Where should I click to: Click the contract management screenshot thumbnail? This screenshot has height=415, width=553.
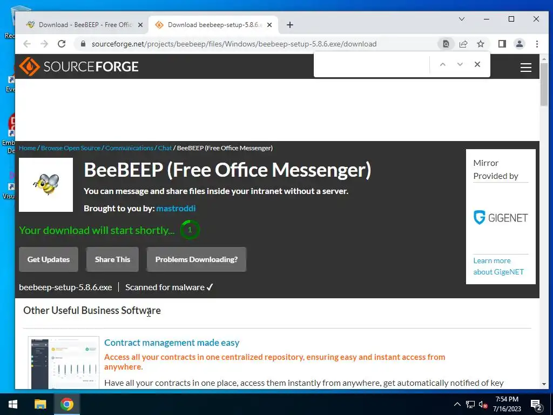click(64, 363)
